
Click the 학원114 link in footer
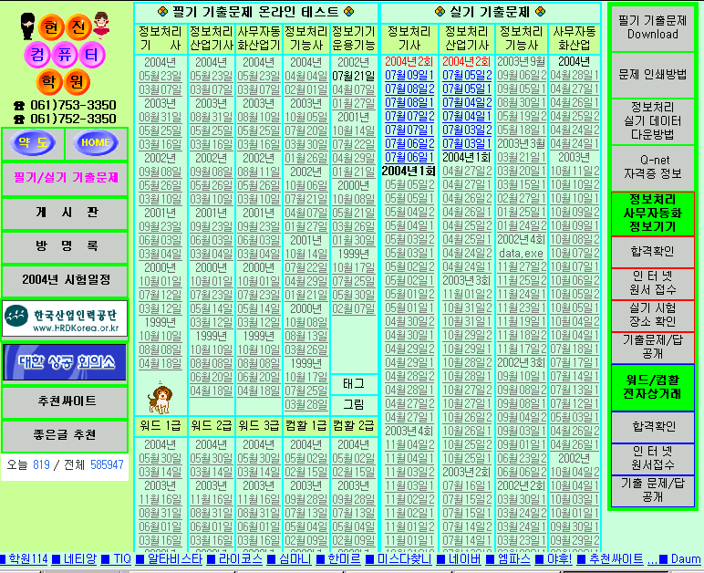27,558
